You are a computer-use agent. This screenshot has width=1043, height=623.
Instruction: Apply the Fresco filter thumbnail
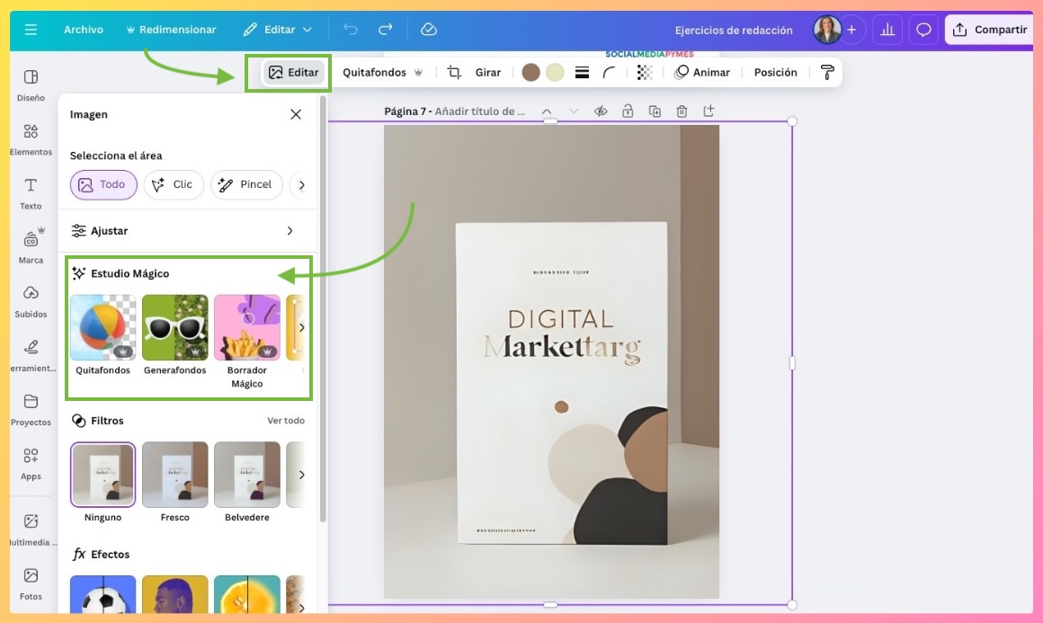[x=174, y=474]
